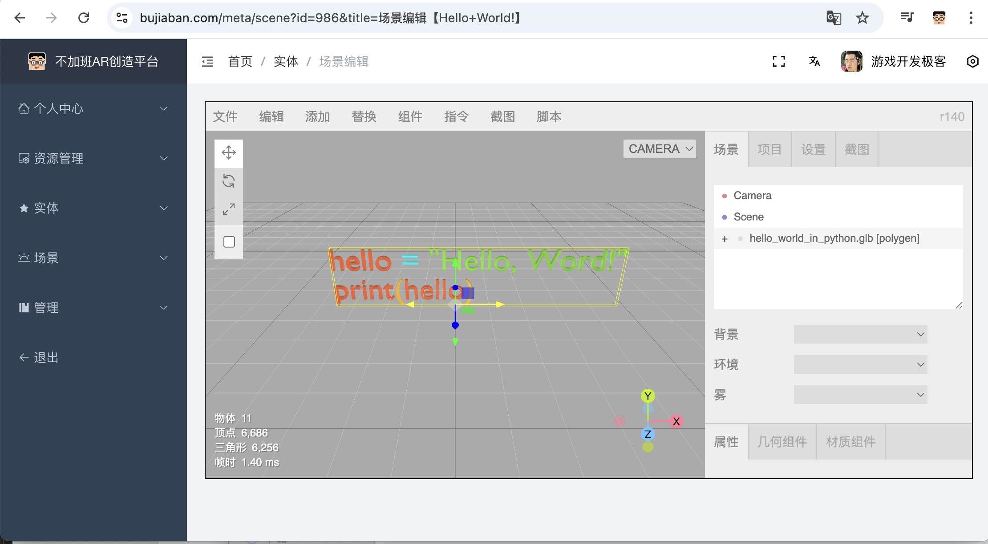Click 退出 to log out
The height and width of the screenshot is (544, 988).
click(93, 357)
